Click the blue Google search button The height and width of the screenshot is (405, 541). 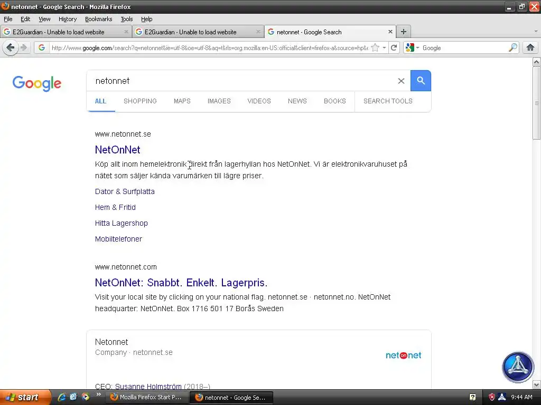421,81
